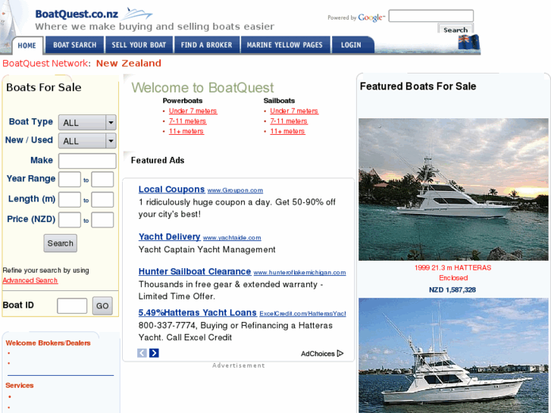Click the Boat ID GO button
This screenshot has height=413, width=551.
coord(102,306)
